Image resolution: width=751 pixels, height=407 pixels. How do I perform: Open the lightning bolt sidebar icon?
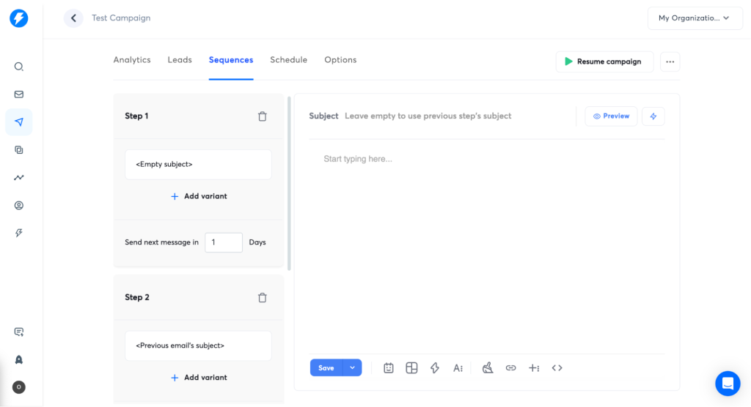point(18,233)
